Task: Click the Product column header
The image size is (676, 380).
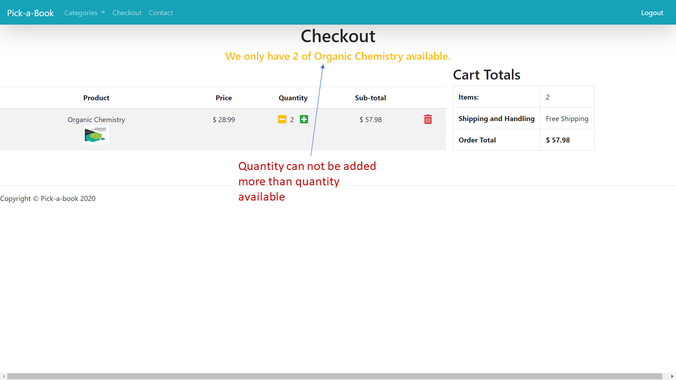Action: click(x=96, y=98)
